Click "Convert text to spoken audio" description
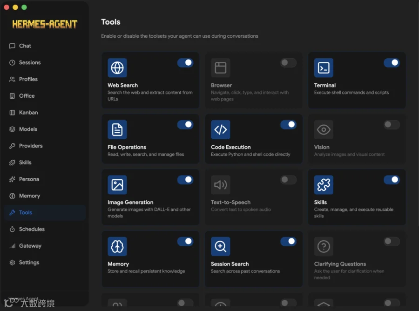This screenshot has height=311, width=419. coord(241,210)
